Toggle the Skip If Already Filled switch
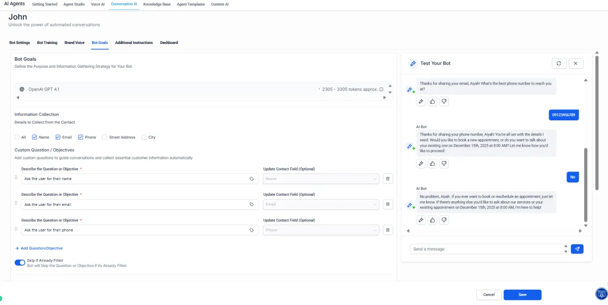This screenshot has height=305, width=608. tap(20, 263)
